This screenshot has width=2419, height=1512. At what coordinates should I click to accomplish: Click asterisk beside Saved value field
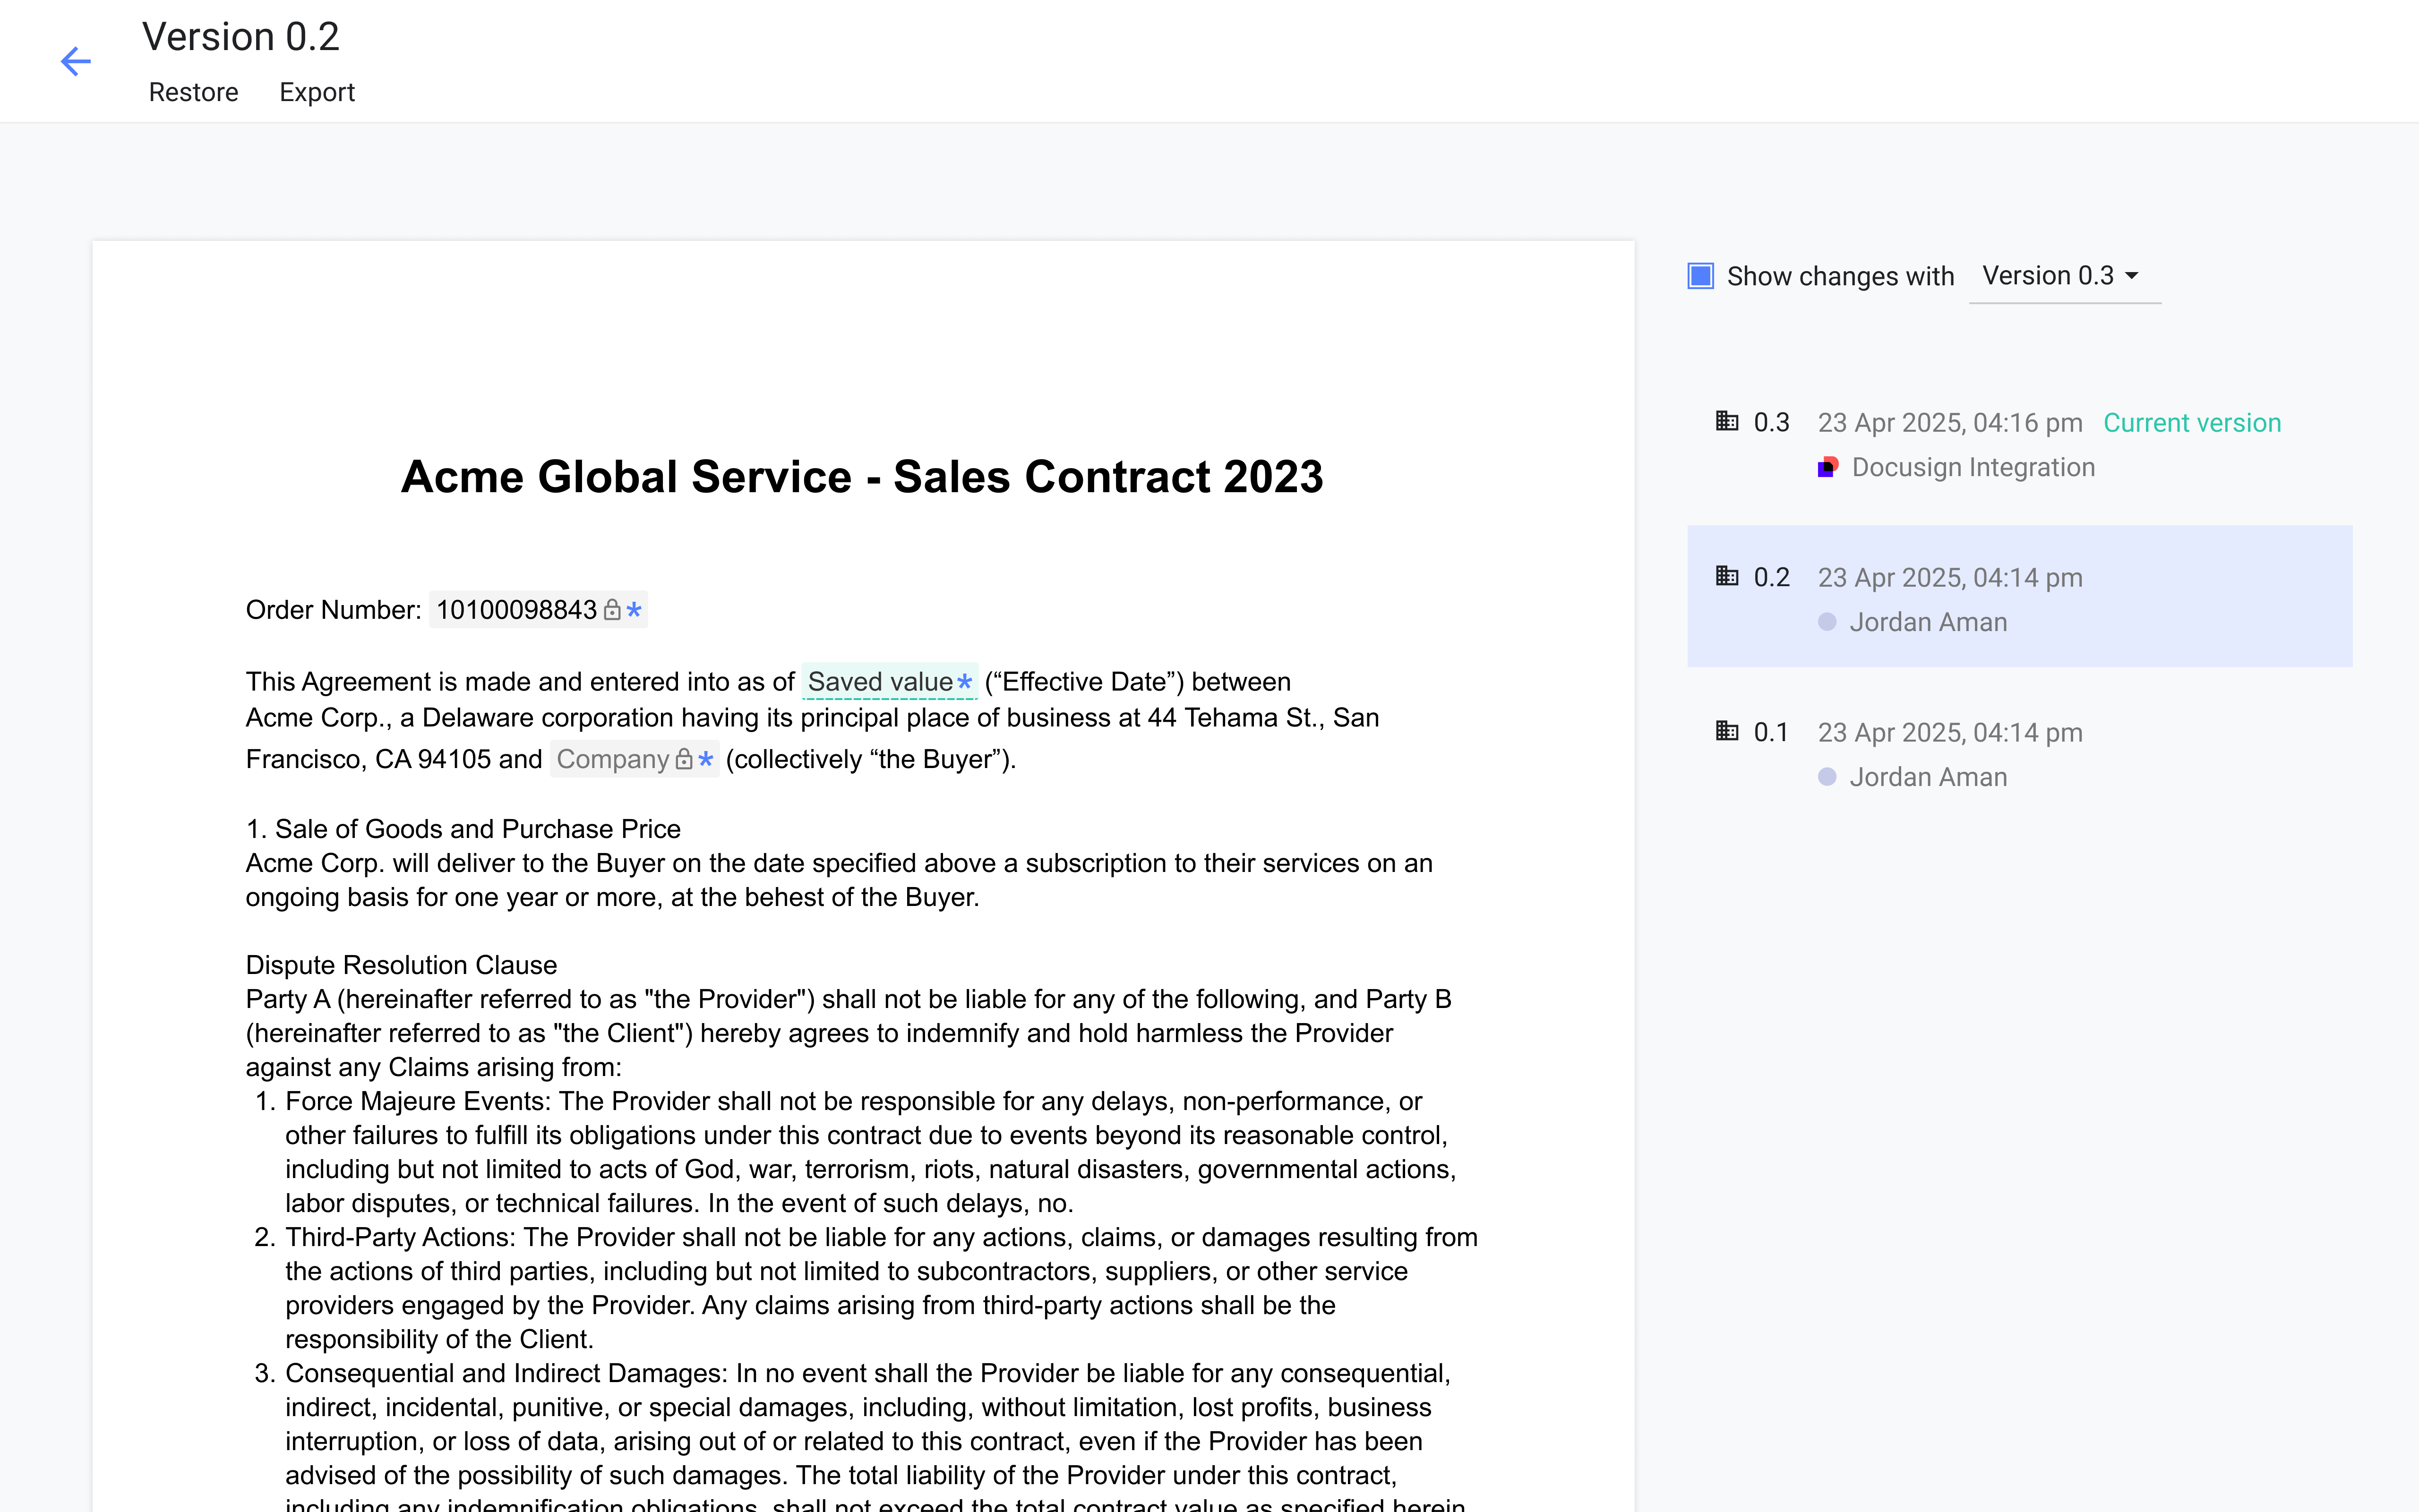coord(964,682)
